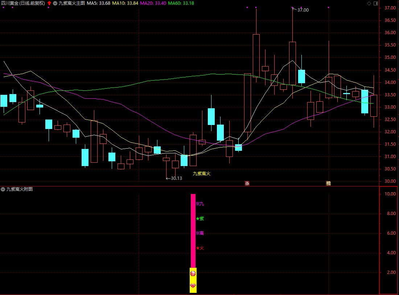Click the 36.00 price axis label
The width and height of the screenshot is (399, 295).
tap(390, 33)
